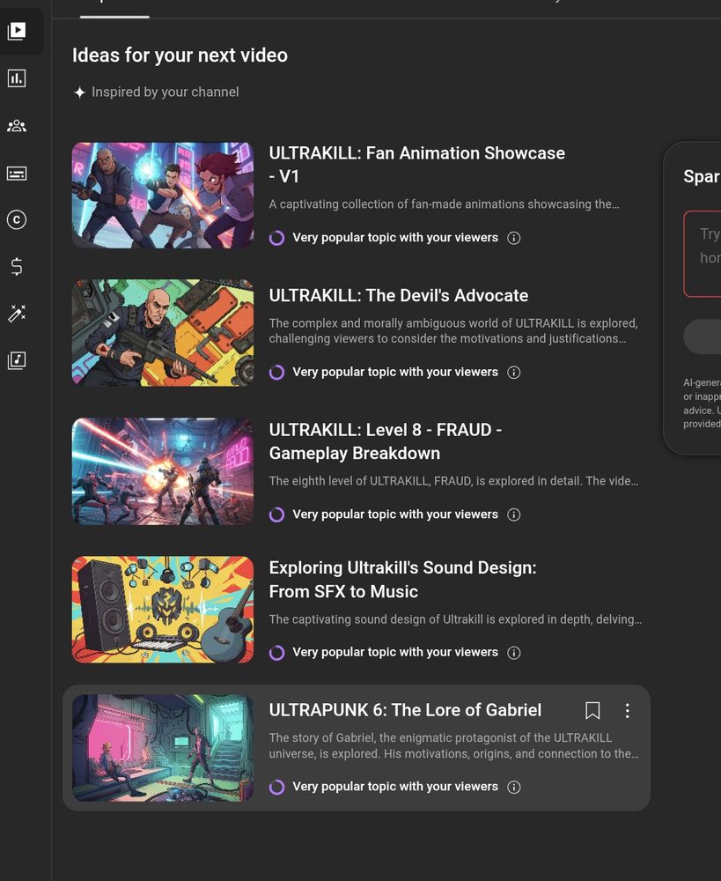This screenshot has height=881, width=721.
Task: Open the 'Exploring Ultrakill's Sound Design' title
Action: (x=402, y=580)
